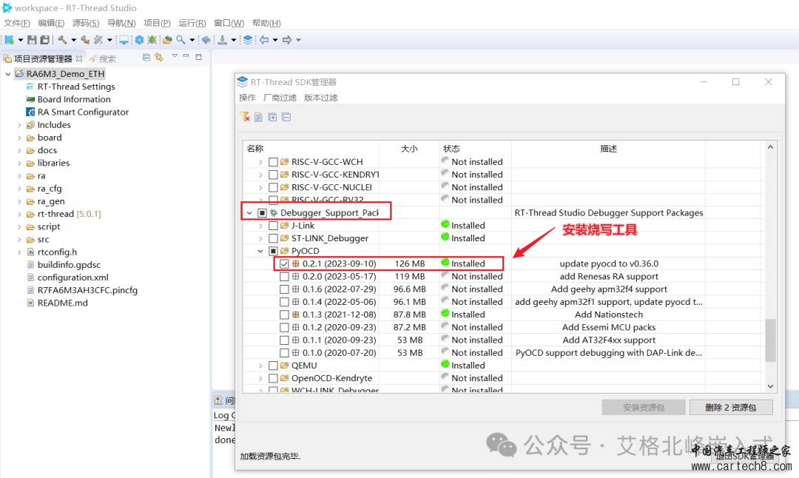Screen dimensions: 799x478
Task: Select Board Information in project tree
Action: tap(68, 99)
